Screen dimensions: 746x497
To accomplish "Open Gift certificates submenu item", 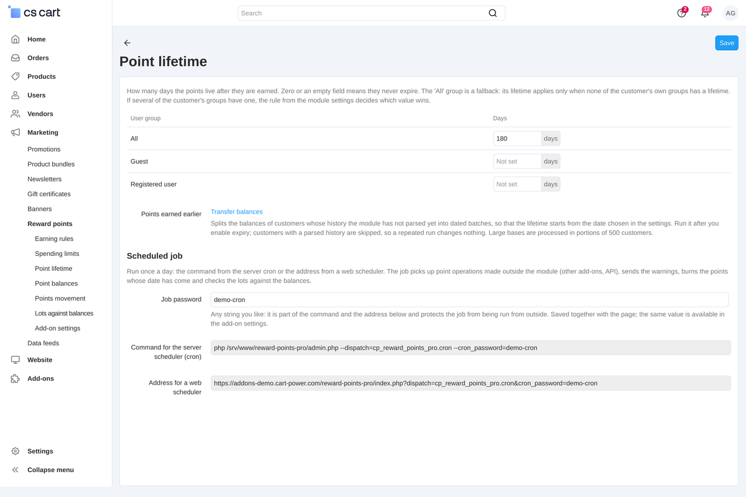I will pyautogui.click(x=49, y=194).
